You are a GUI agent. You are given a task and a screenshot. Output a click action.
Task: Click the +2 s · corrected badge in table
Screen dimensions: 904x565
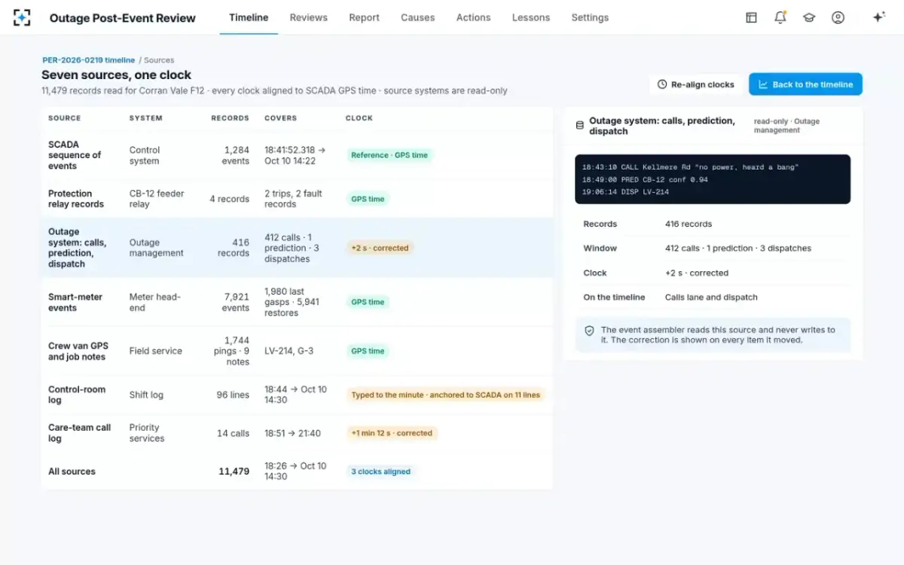(380, 248)
